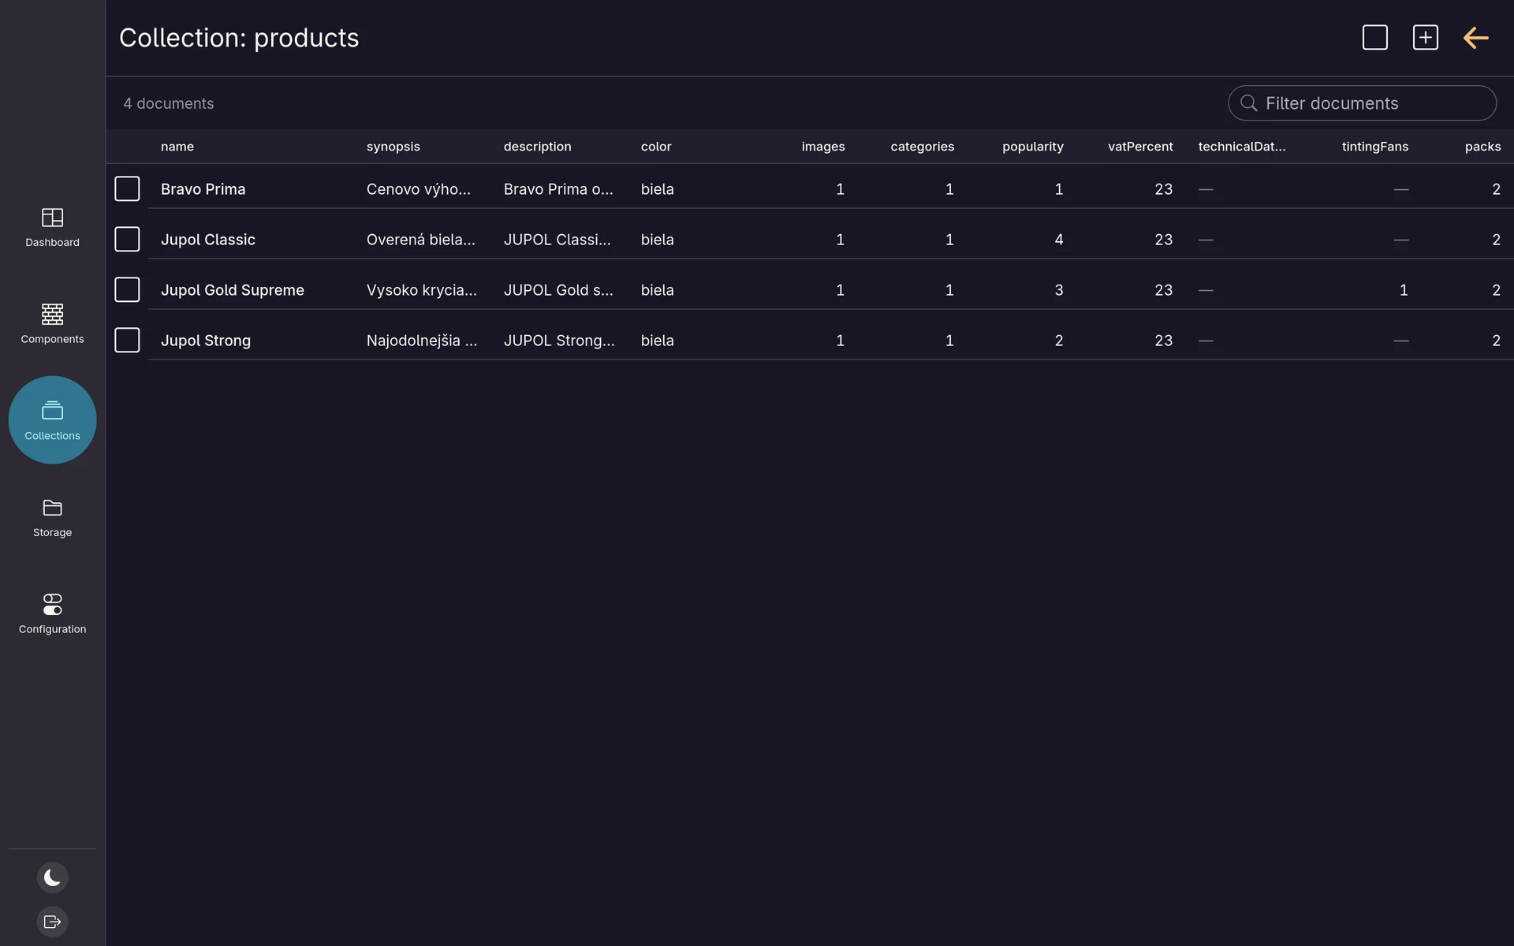
Task: Toggle the select-all checkbox in header
Action: (x=1374, y=38)
